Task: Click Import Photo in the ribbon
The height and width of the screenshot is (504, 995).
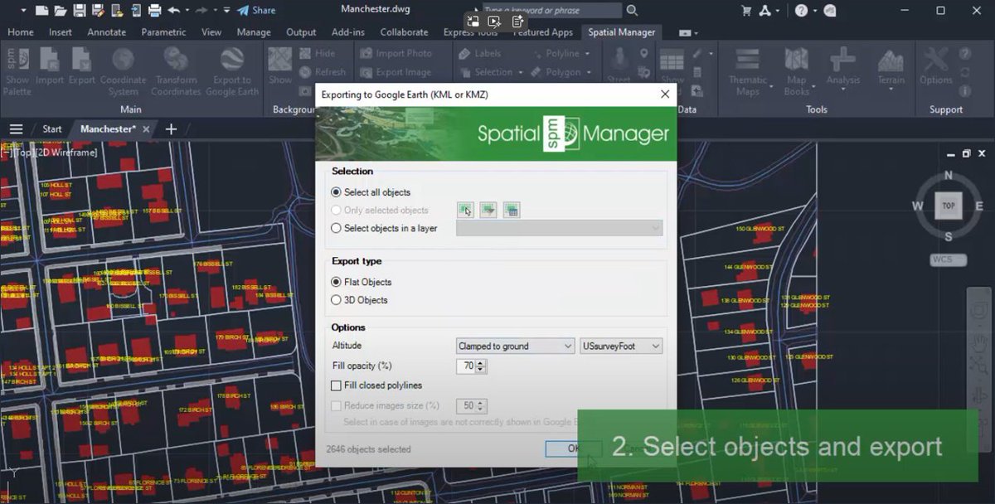Action: pyautogui.click(x=396, y=53)
